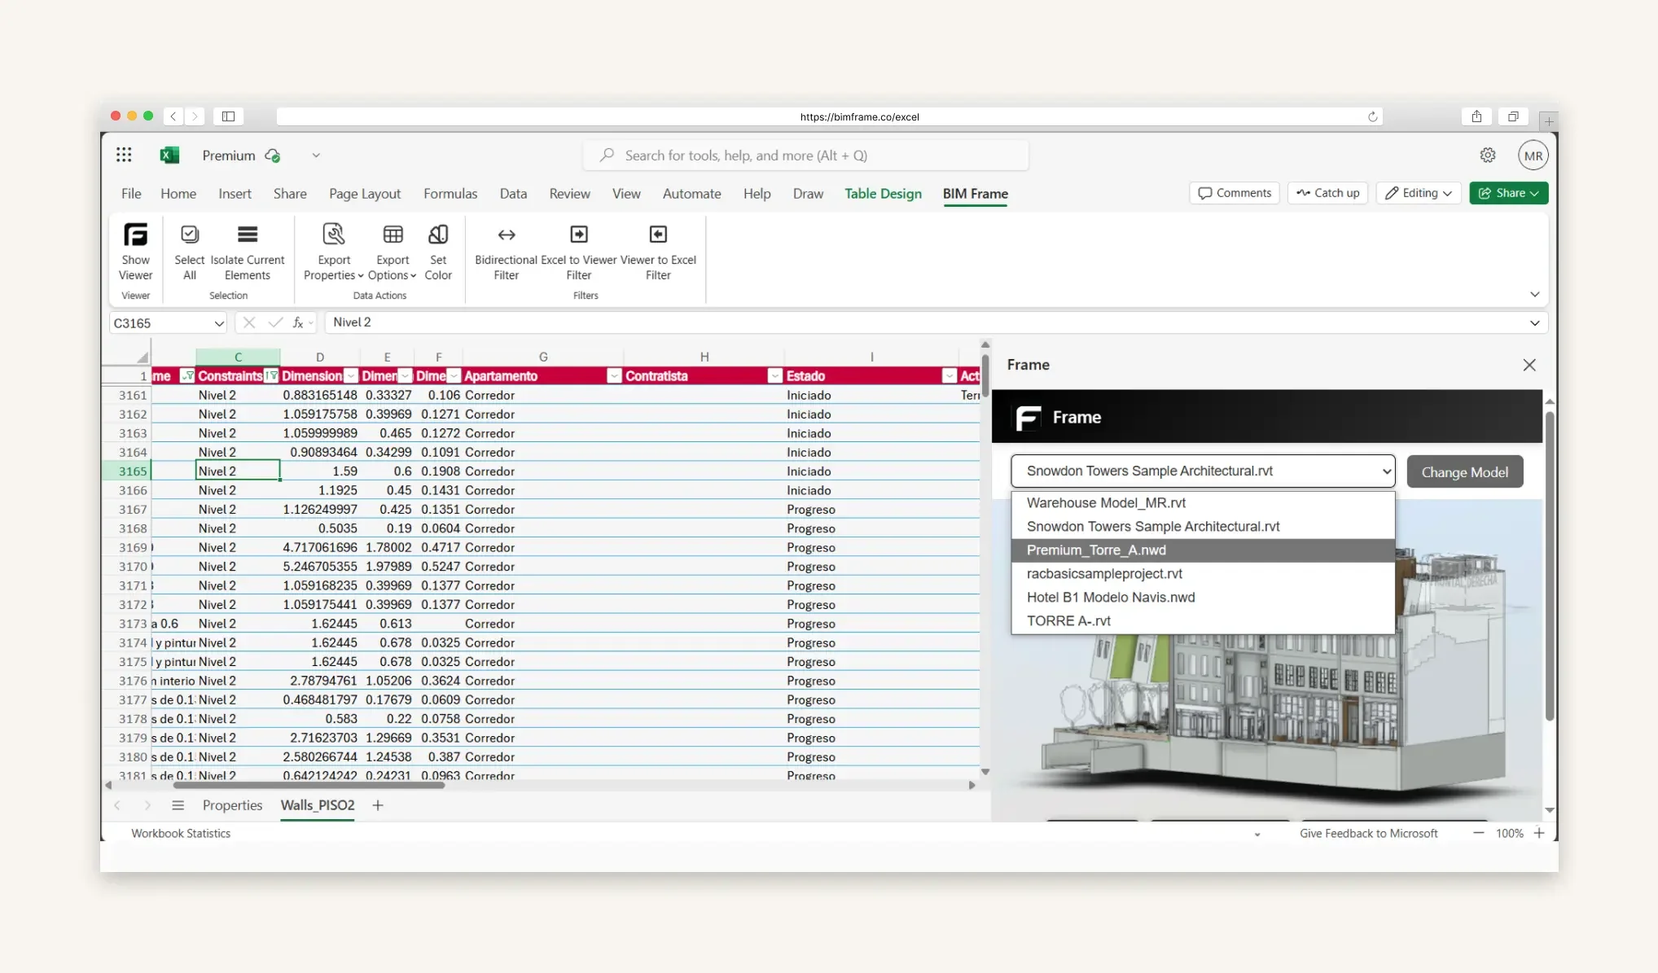
Task: Activate the Bidirectional Filter
Action: pyautogui.click(x=506, y=252)
